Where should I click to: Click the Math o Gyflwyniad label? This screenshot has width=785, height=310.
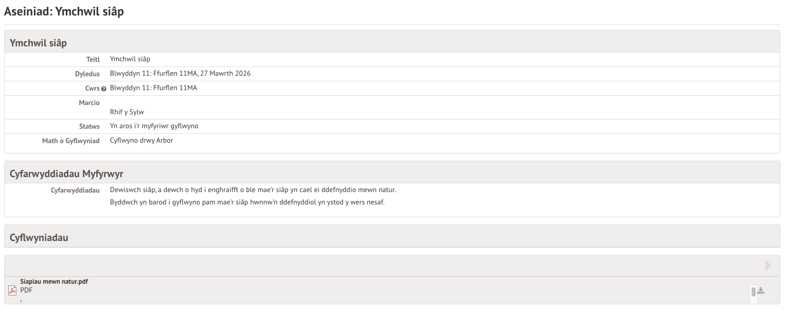pyautogui.click(x=71, y=141)
